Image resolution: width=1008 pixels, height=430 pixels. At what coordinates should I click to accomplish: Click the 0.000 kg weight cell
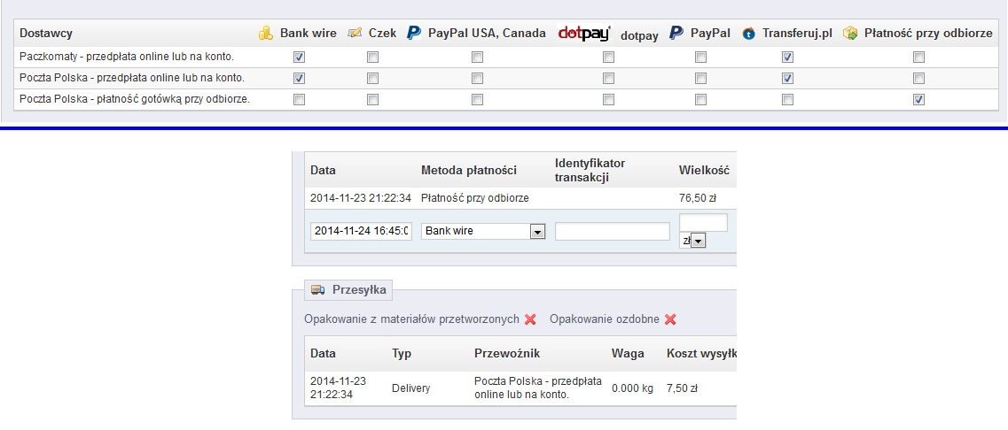click(x=633, y=388)
